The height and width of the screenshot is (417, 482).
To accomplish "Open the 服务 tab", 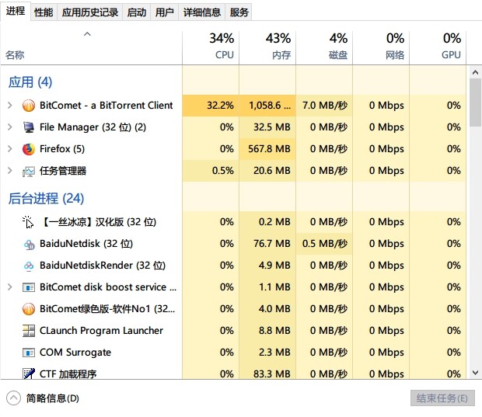I will point(239,12).
